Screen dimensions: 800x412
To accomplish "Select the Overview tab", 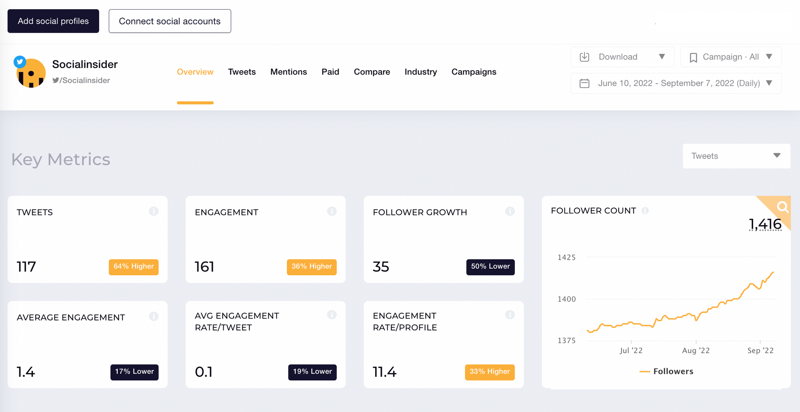I will 195,72.
